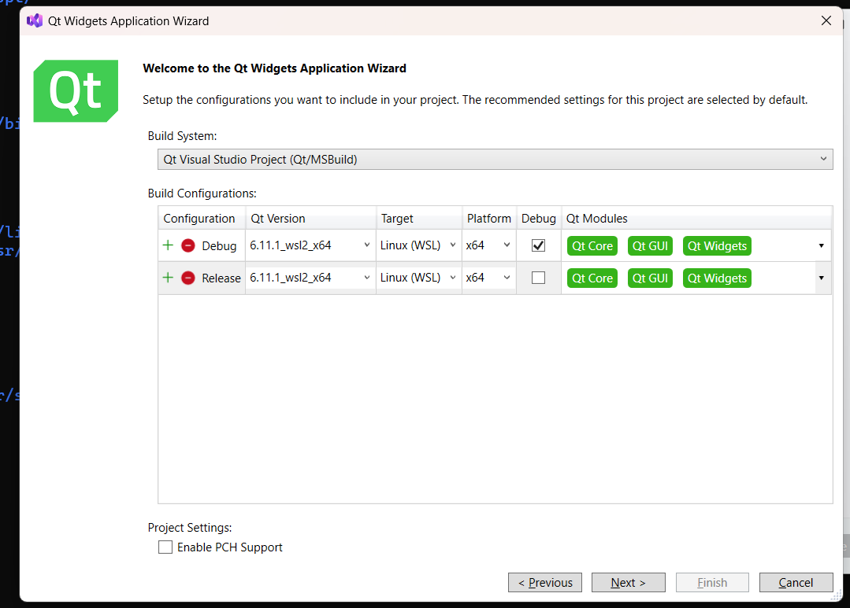This screenshot has height=608, width=850.
Task: Click the Target column header
Action: [x=419, y=218]
